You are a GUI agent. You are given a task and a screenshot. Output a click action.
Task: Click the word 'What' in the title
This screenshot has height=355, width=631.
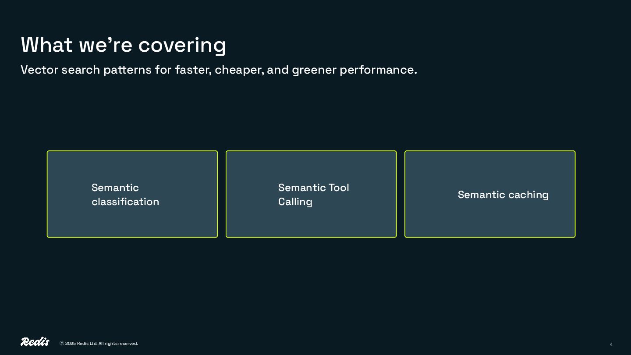pos(46,45)
